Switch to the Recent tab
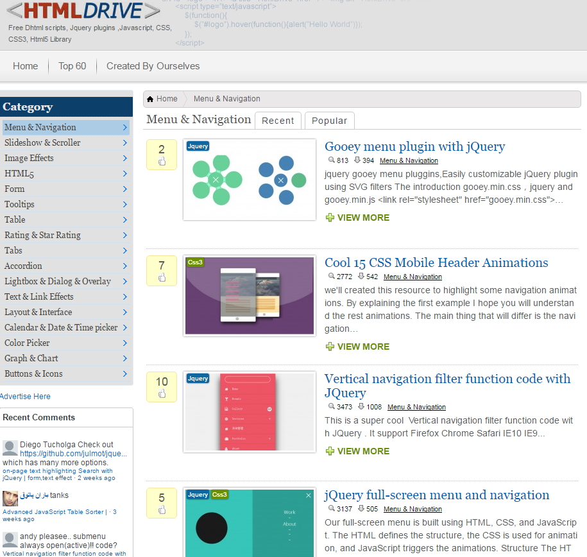Image resolution: width=587 pixels, height=557 pixels. tap(278, 121)
